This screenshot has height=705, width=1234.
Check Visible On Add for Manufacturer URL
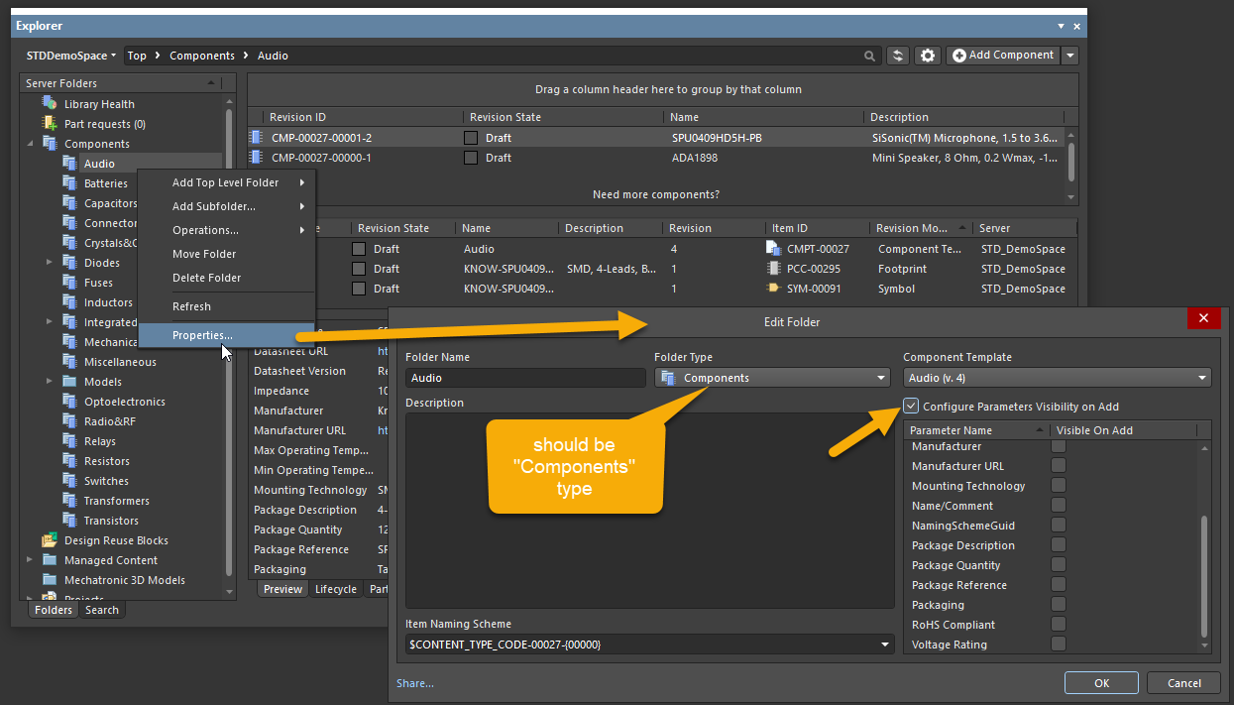click(1059, 466)
